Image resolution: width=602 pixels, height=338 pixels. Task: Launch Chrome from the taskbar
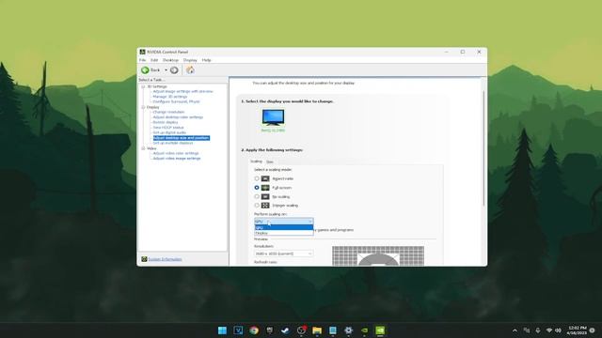254,330
